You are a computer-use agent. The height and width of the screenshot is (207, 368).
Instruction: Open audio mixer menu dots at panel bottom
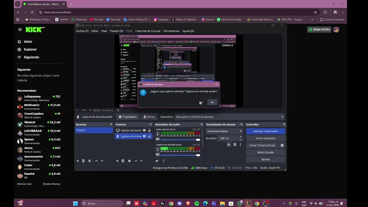(164, 161)
